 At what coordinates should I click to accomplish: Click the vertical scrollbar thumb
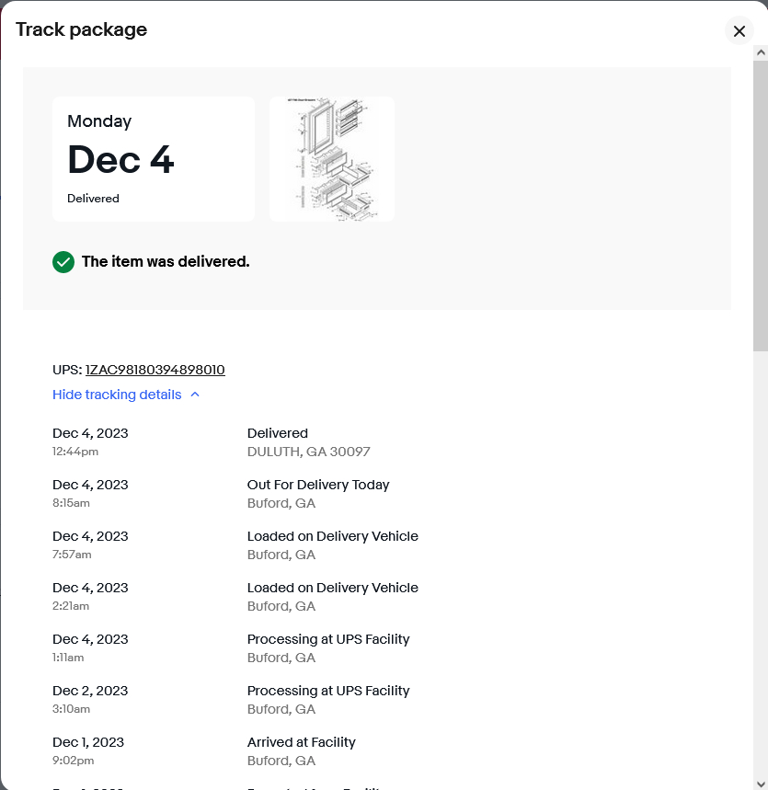coord(761,206)
